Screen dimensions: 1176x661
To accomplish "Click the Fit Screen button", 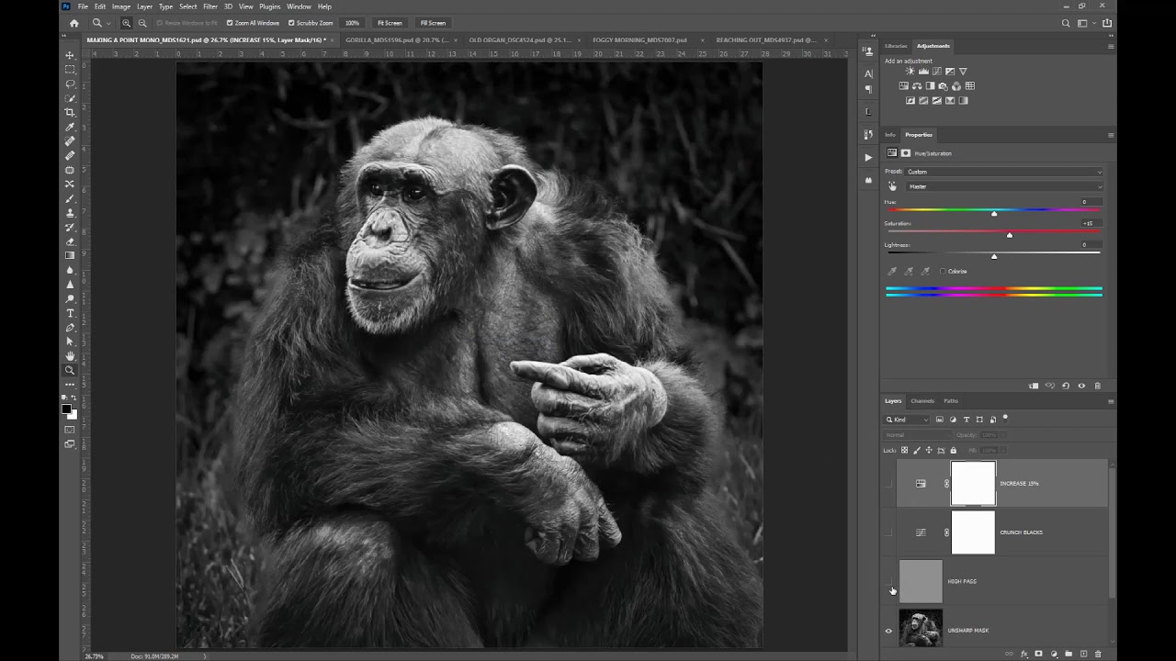I will (390, 23).
